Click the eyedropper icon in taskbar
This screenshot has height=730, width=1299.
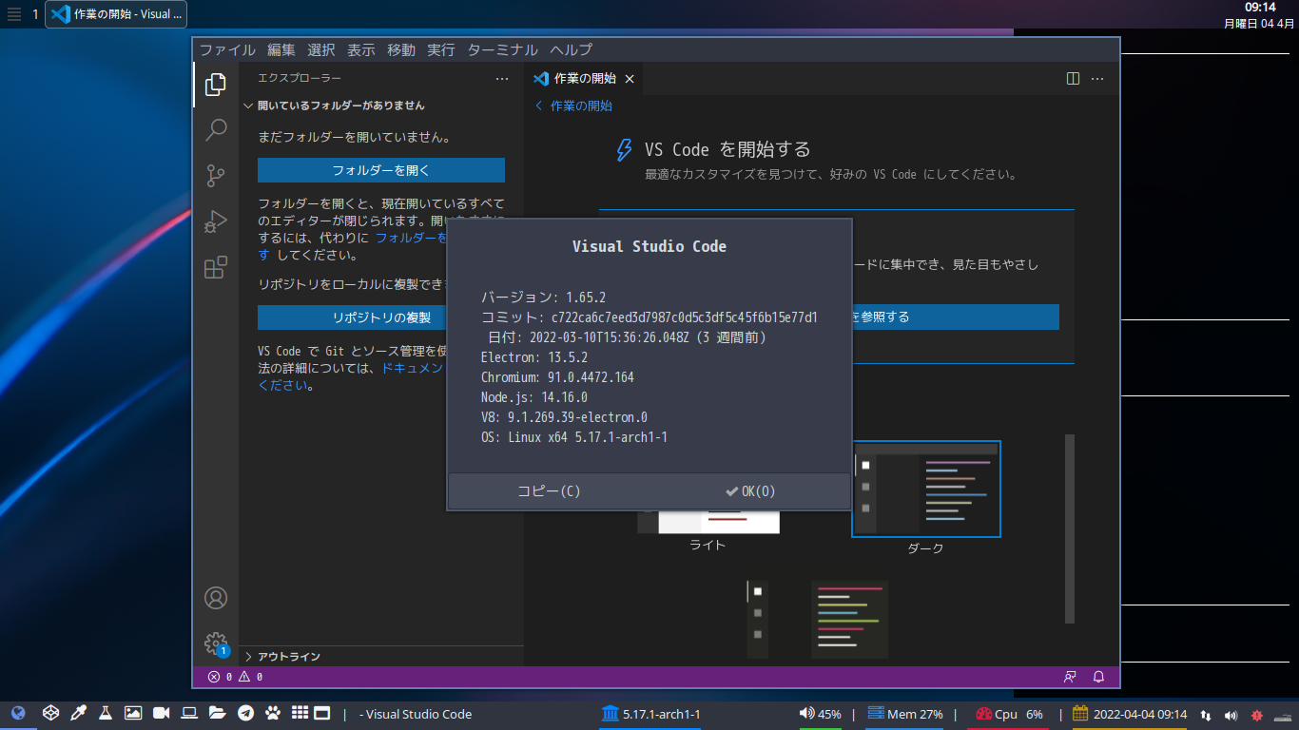[x=79, y=713]
